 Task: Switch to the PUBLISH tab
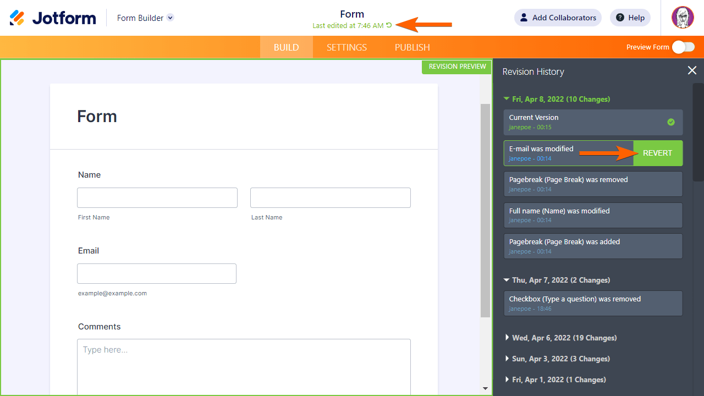click(413, 47)
